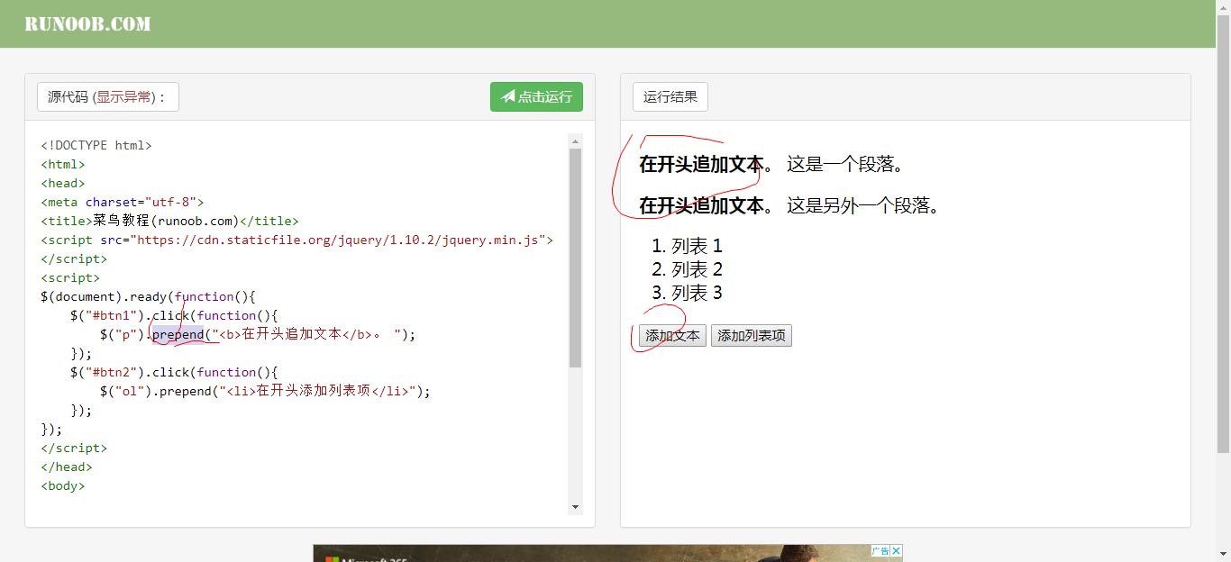Click the banner advertisement image
The height and width of the screenshot is (562, 1231).
pos(607,553)
